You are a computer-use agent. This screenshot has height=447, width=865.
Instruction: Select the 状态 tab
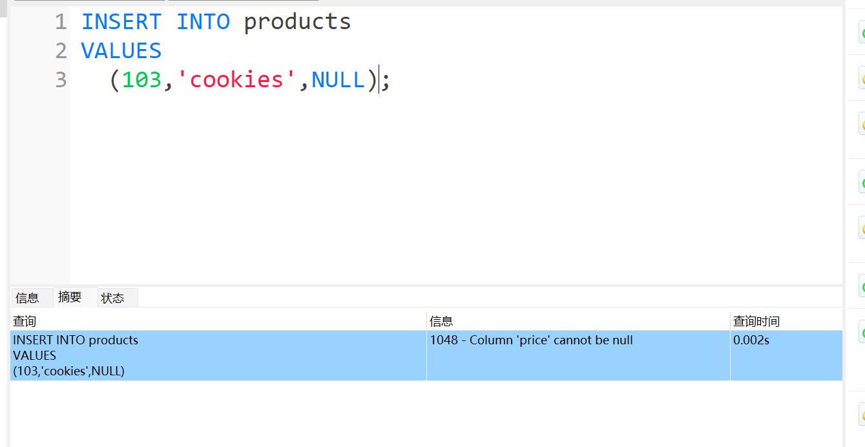tap(112, 298)
